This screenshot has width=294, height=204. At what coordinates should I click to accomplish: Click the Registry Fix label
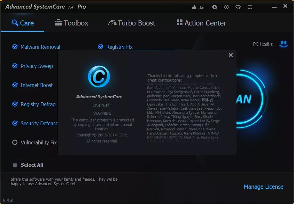(120, 47)
